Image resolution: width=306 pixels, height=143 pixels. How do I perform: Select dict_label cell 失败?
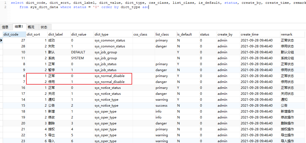pyautogui.click(x=59, y=46)
